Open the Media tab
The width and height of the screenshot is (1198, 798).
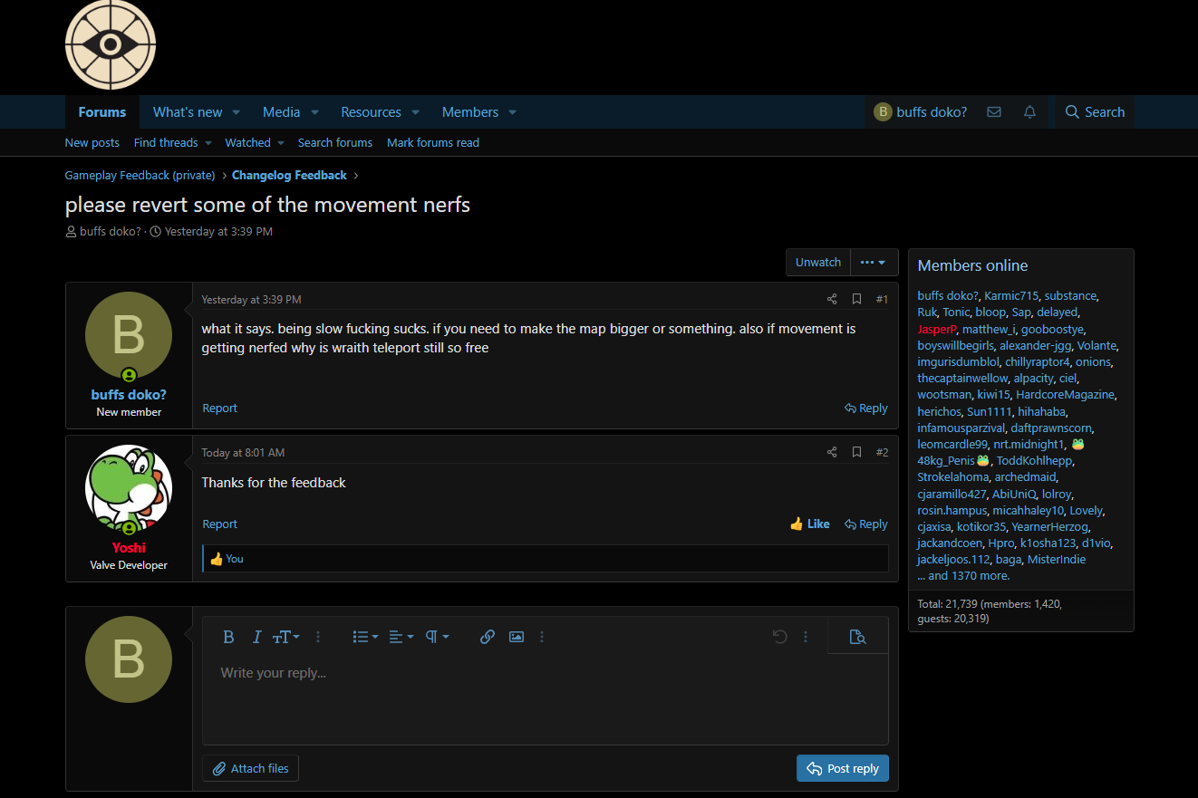pyautogui.click(x=281, y=112)
